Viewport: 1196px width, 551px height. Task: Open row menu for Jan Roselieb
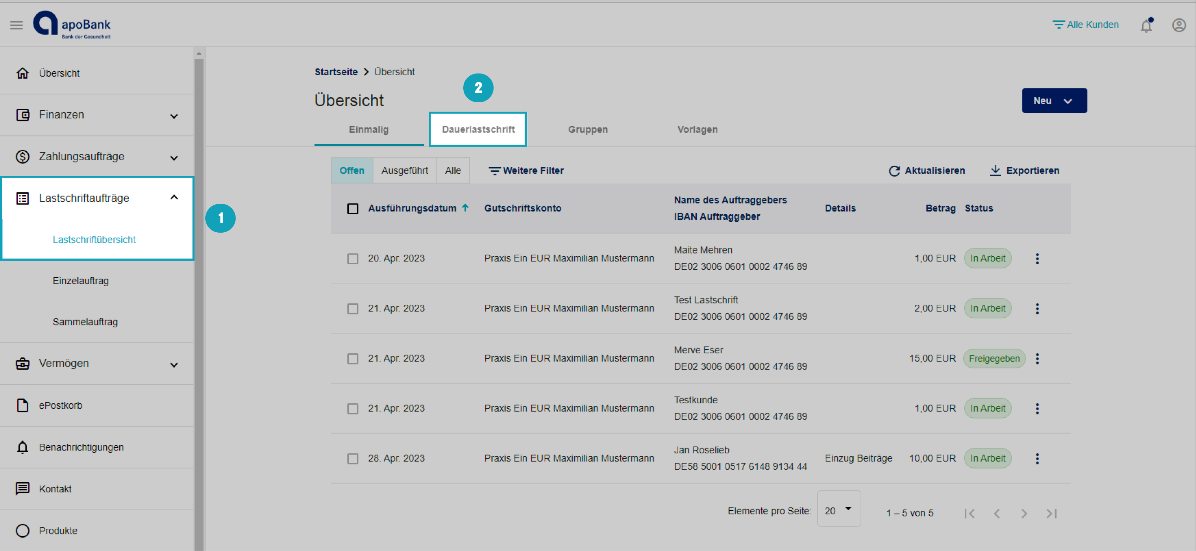pyautogui.click(x=1037, y=458)
